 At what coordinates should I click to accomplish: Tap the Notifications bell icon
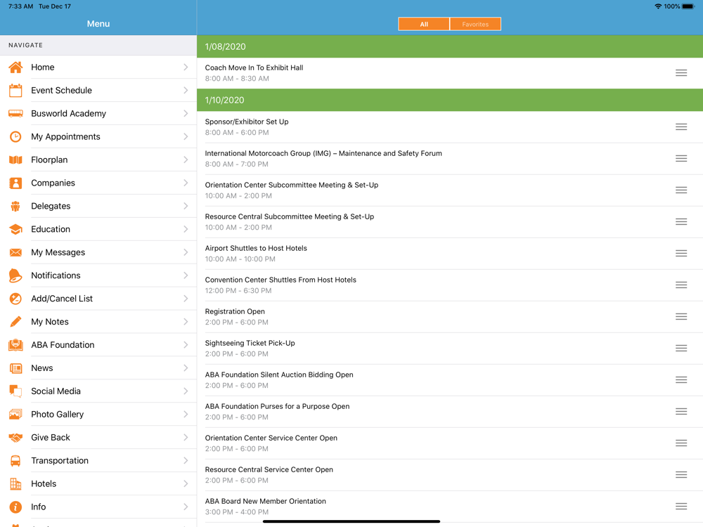pos(15,275)
